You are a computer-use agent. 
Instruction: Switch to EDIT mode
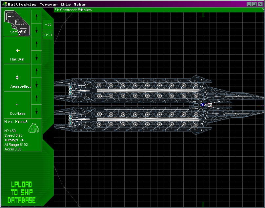pos(48,35)
